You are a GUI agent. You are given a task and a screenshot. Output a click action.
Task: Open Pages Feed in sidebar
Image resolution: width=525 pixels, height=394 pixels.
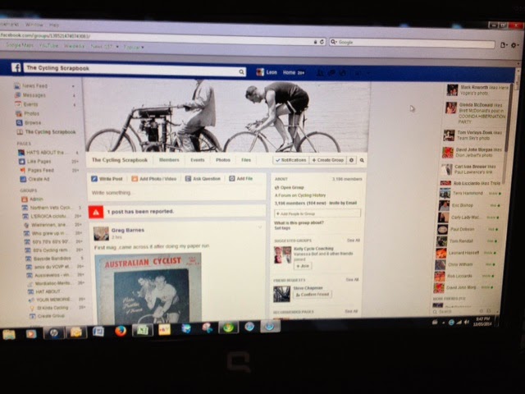(40, 170)
